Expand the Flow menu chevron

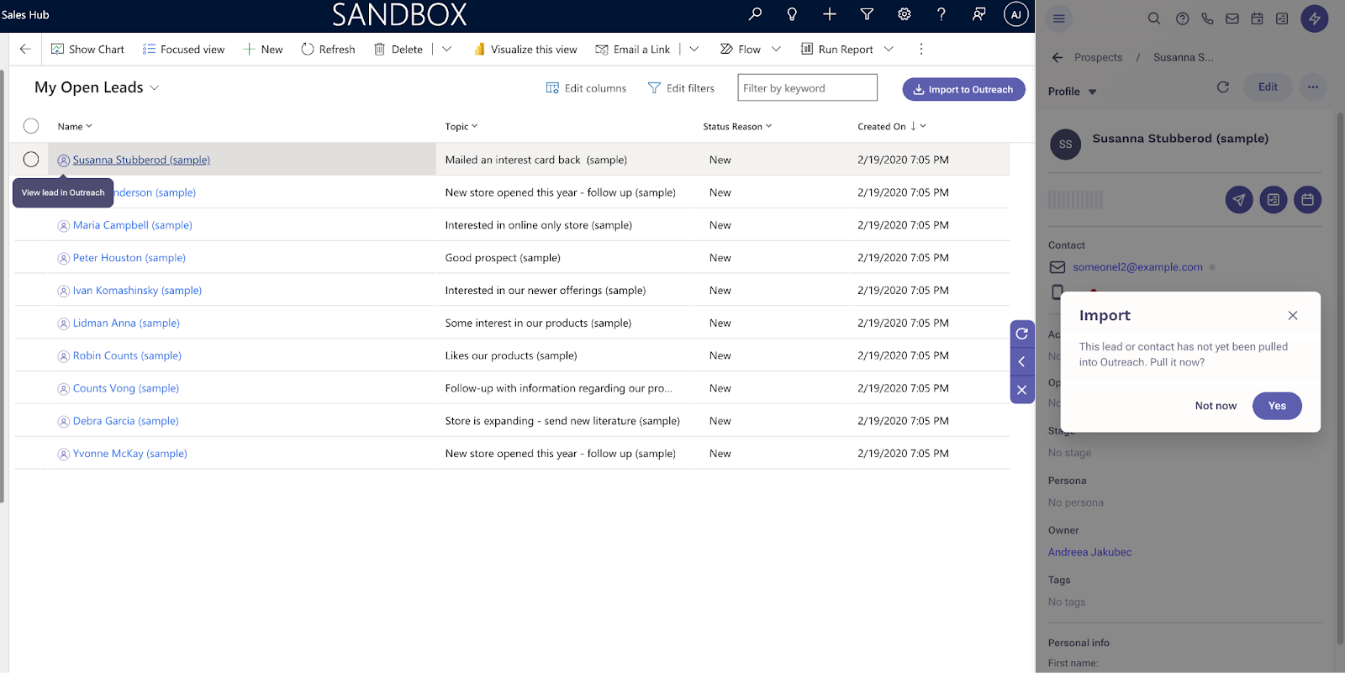(x=776, y=49)
